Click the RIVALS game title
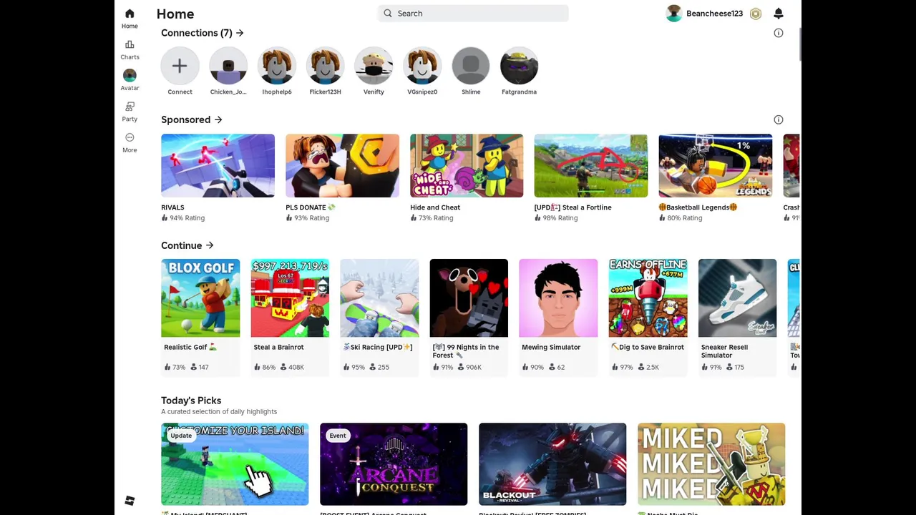 [172, 207]
